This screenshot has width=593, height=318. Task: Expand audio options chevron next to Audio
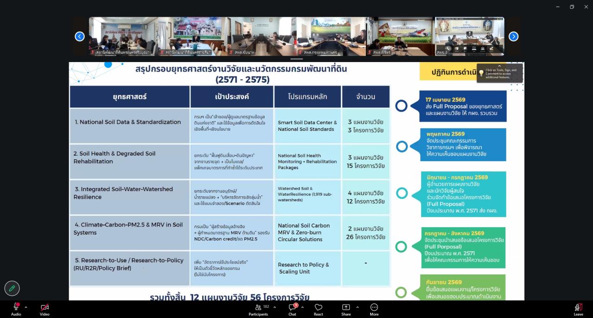pos(26,307)
